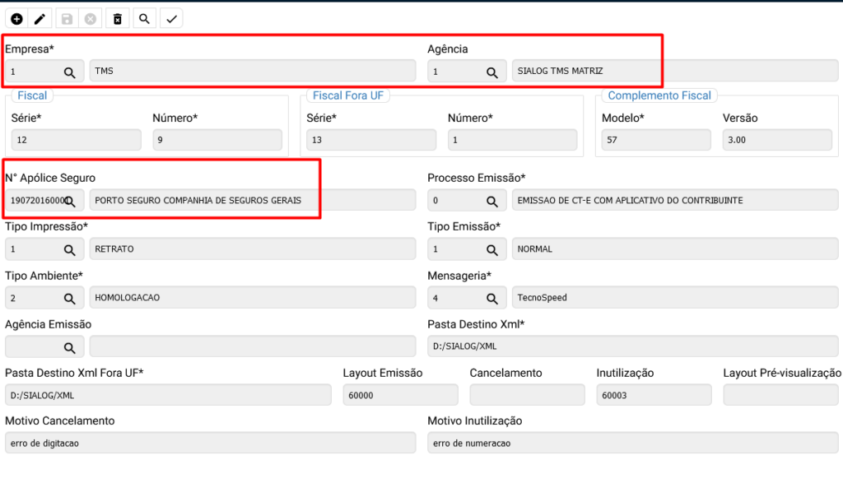The height and width of the screenshot is (483, 843).
Task: Open the Processo Emissão lookup magnifier
Action: [492, 201]
